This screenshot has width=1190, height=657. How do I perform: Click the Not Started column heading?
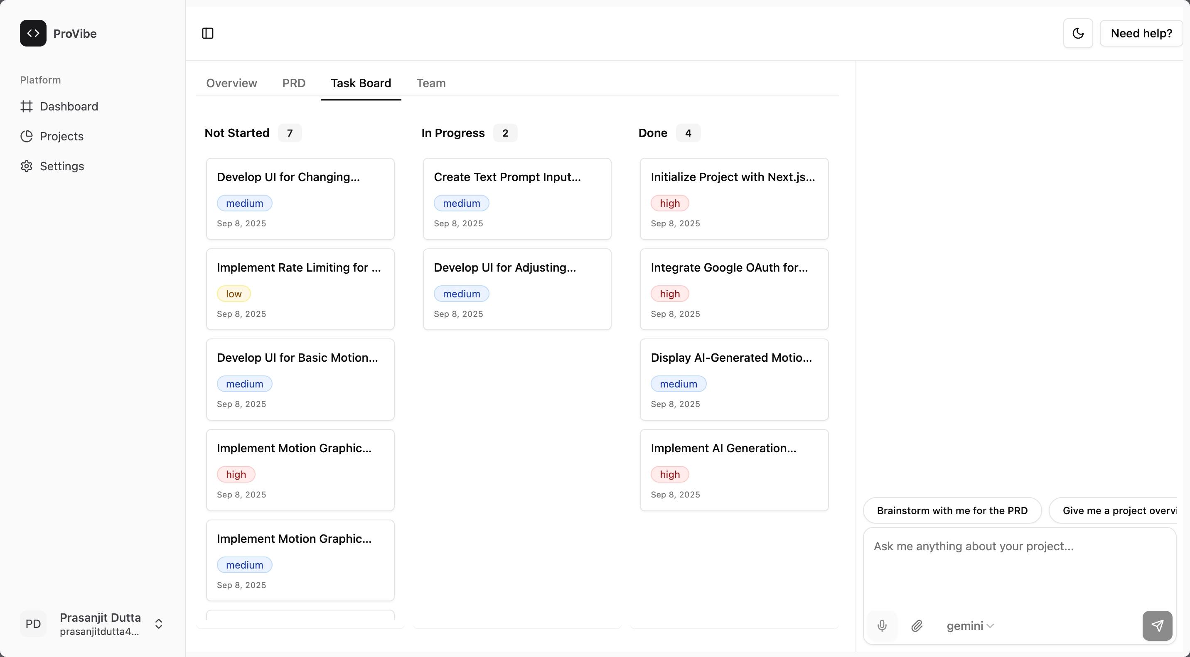pos(237,133)
